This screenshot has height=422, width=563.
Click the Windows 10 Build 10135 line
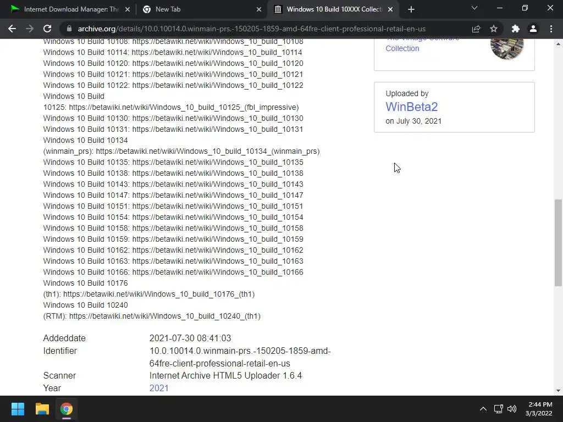click(173, 162)
